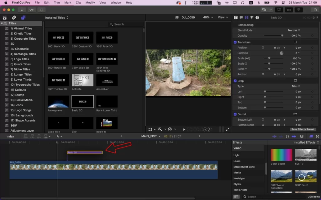Open the Clip menu
321x200 pixels.
pyautogui.click(x=78, y=2)
